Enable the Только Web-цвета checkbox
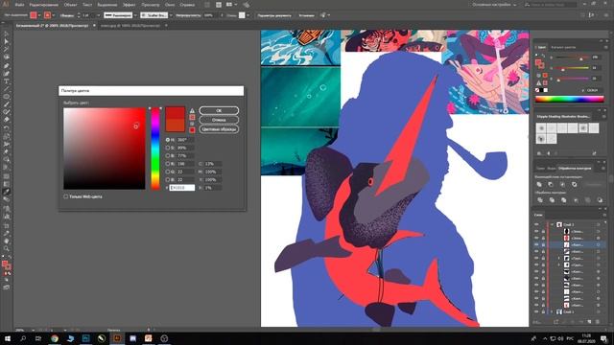Image resolution: width=614 pixels, height=345 pixels. coord(66,196)
